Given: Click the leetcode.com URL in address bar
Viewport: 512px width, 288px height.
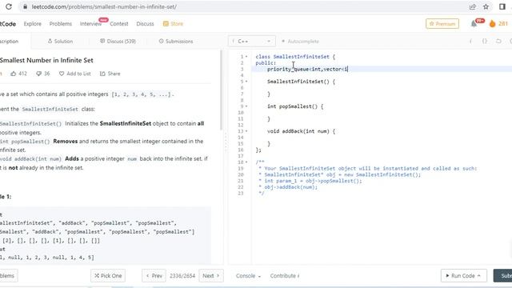Looking at the screenshot, I should click(x=104, y=6).
